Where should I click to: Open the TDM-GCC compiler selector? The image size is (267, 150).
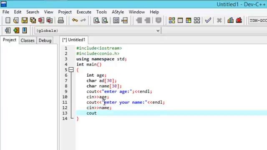pos(257,20)
